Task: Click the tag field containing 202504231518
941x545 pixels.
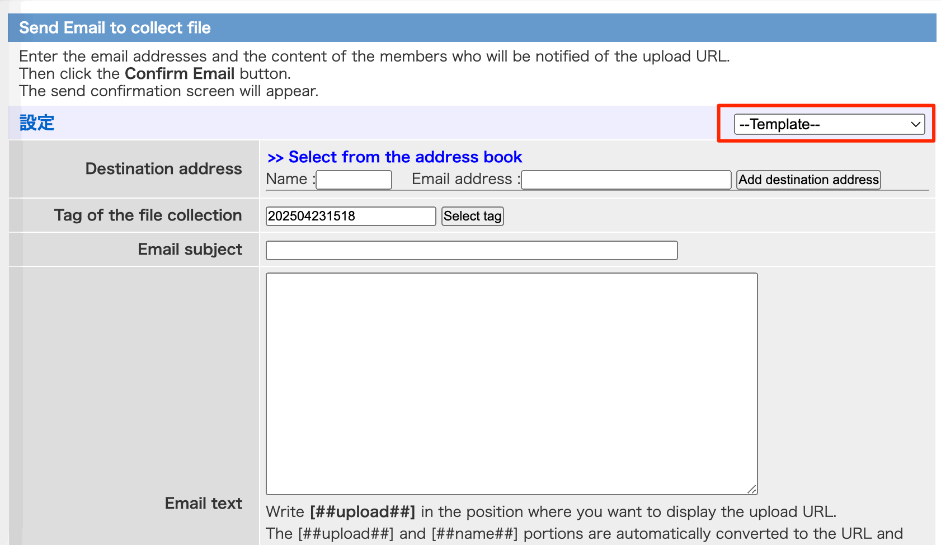Action: (x=350, y=216)
